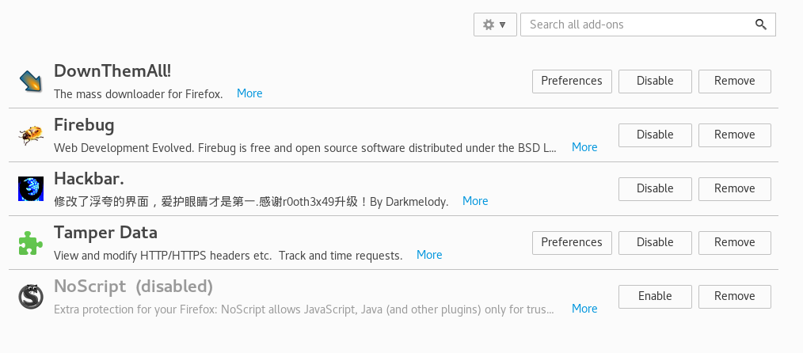
Task: Click the NoScript (disabled) title text
Action: 133,287
